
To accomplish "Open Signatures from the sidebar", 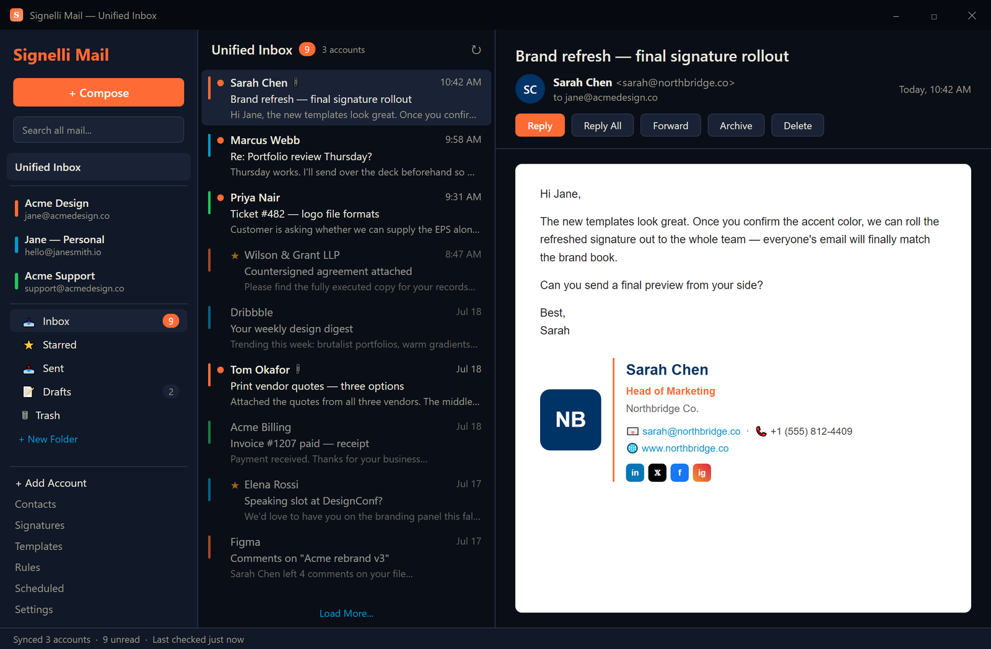I will coord(40,525).
